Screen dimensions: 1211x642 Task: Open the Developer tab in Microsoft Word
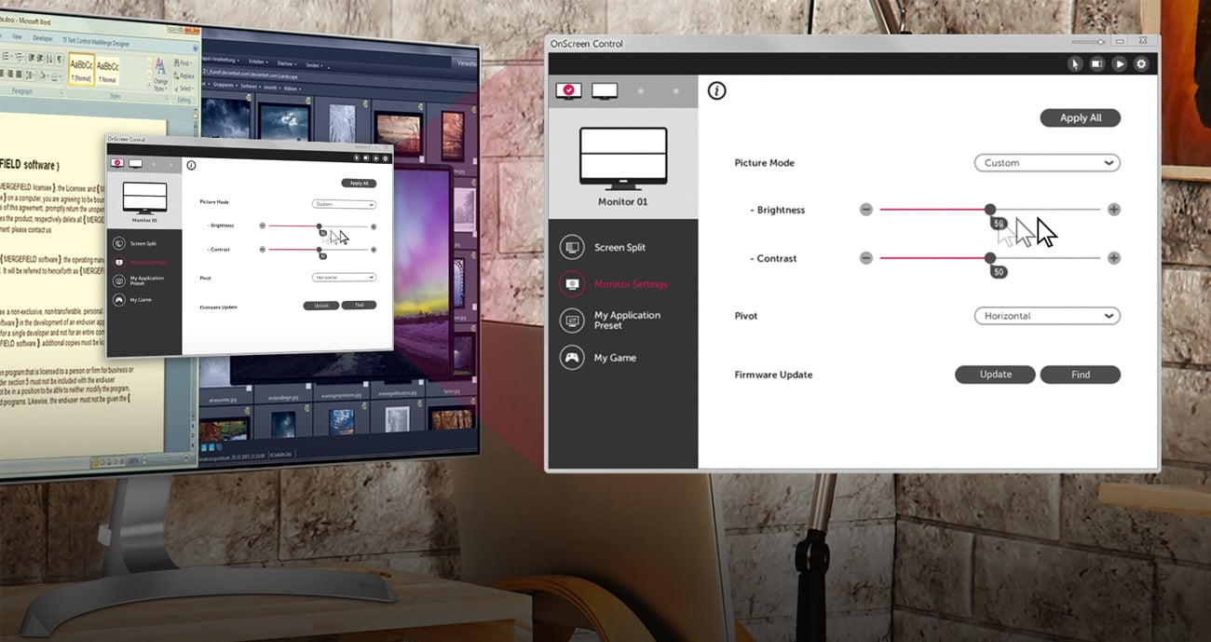(43, 38)
